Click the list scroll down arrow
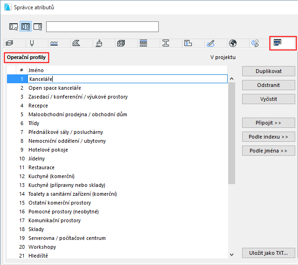This screenshot has height=265, width=298. tap(231, 255)
